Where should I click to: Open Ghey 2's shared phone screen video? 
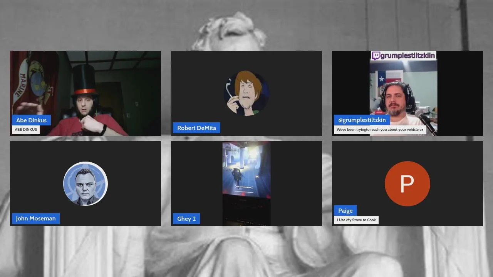click(x=246, y=184)
